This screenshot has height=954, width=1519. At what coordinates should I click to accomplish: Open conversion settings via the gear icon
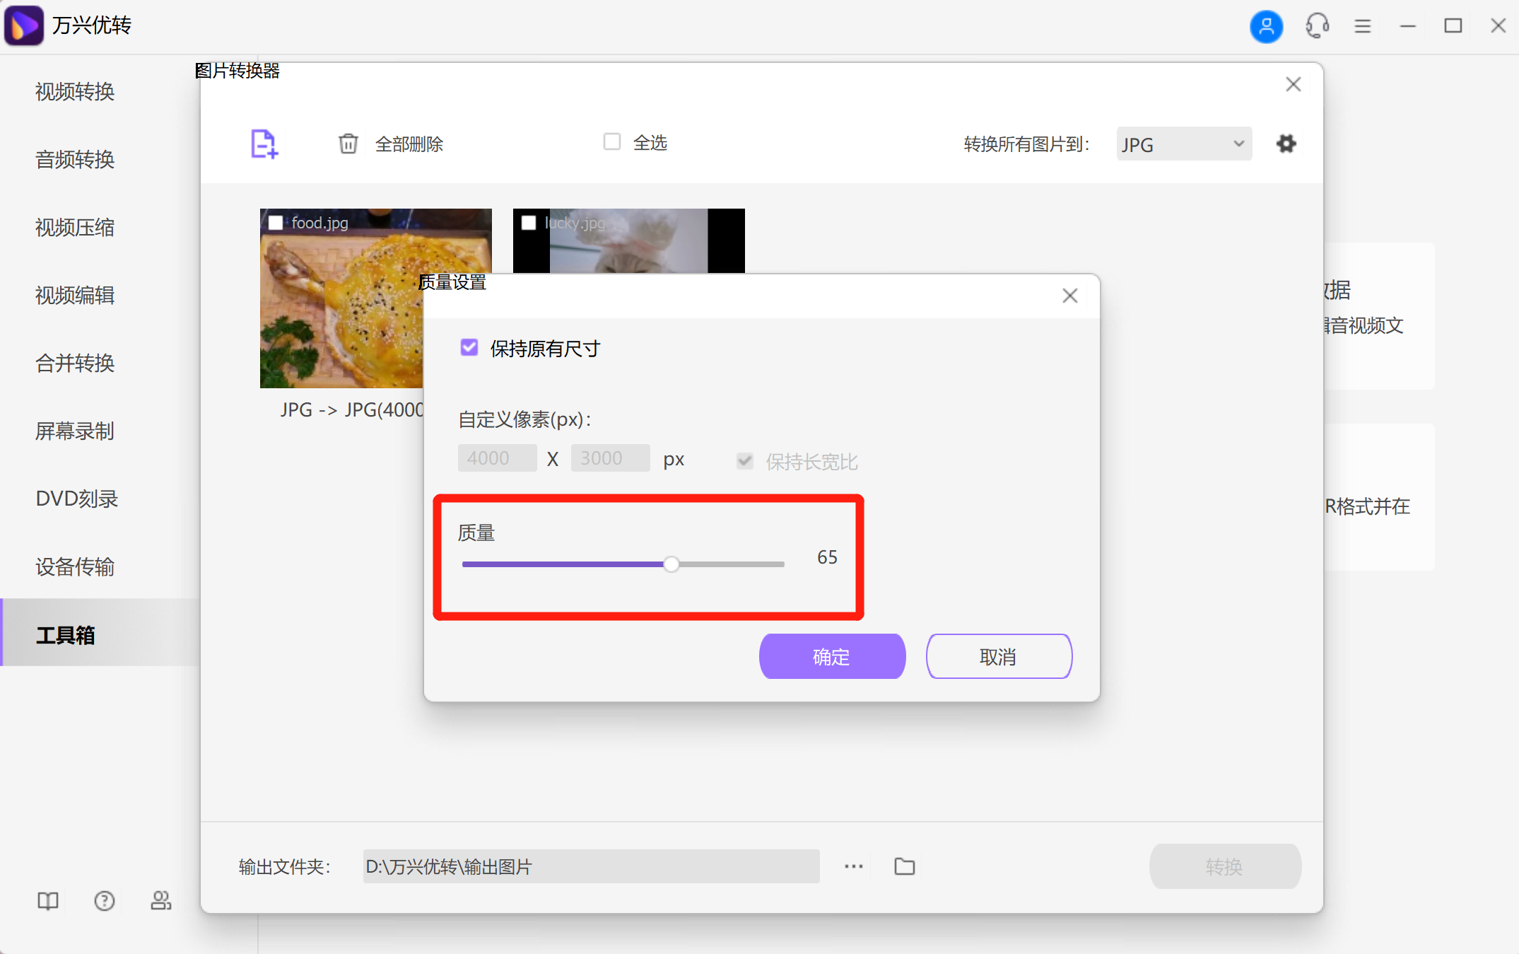pos(1286,144)
